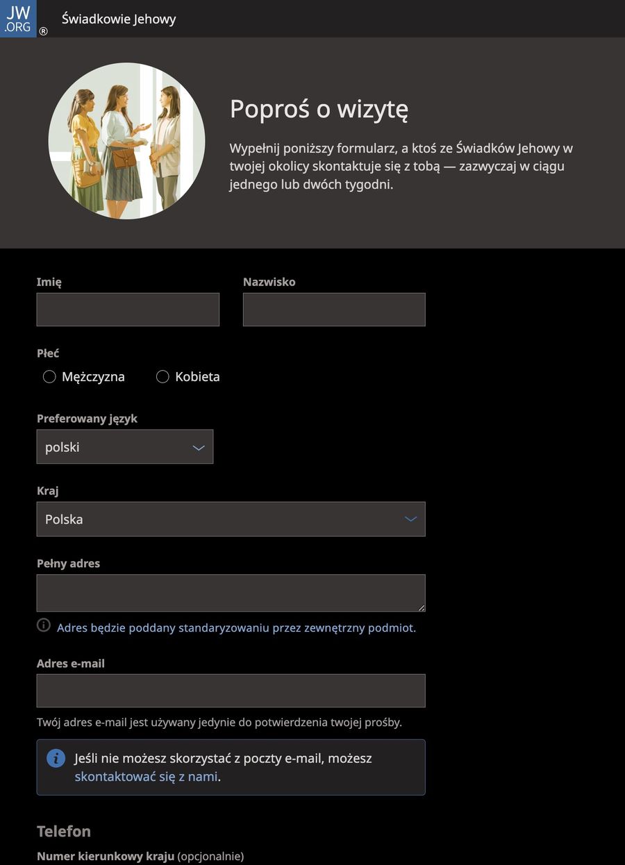
Task: Click the circular illustration of three women
Action: [x=126, y=141]
